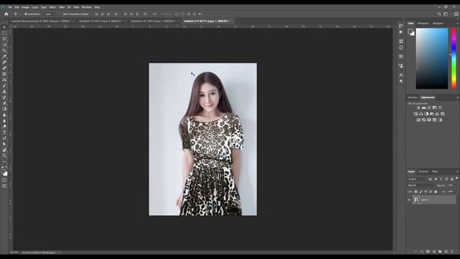Switch to the Channels tab

coord(423,171)
